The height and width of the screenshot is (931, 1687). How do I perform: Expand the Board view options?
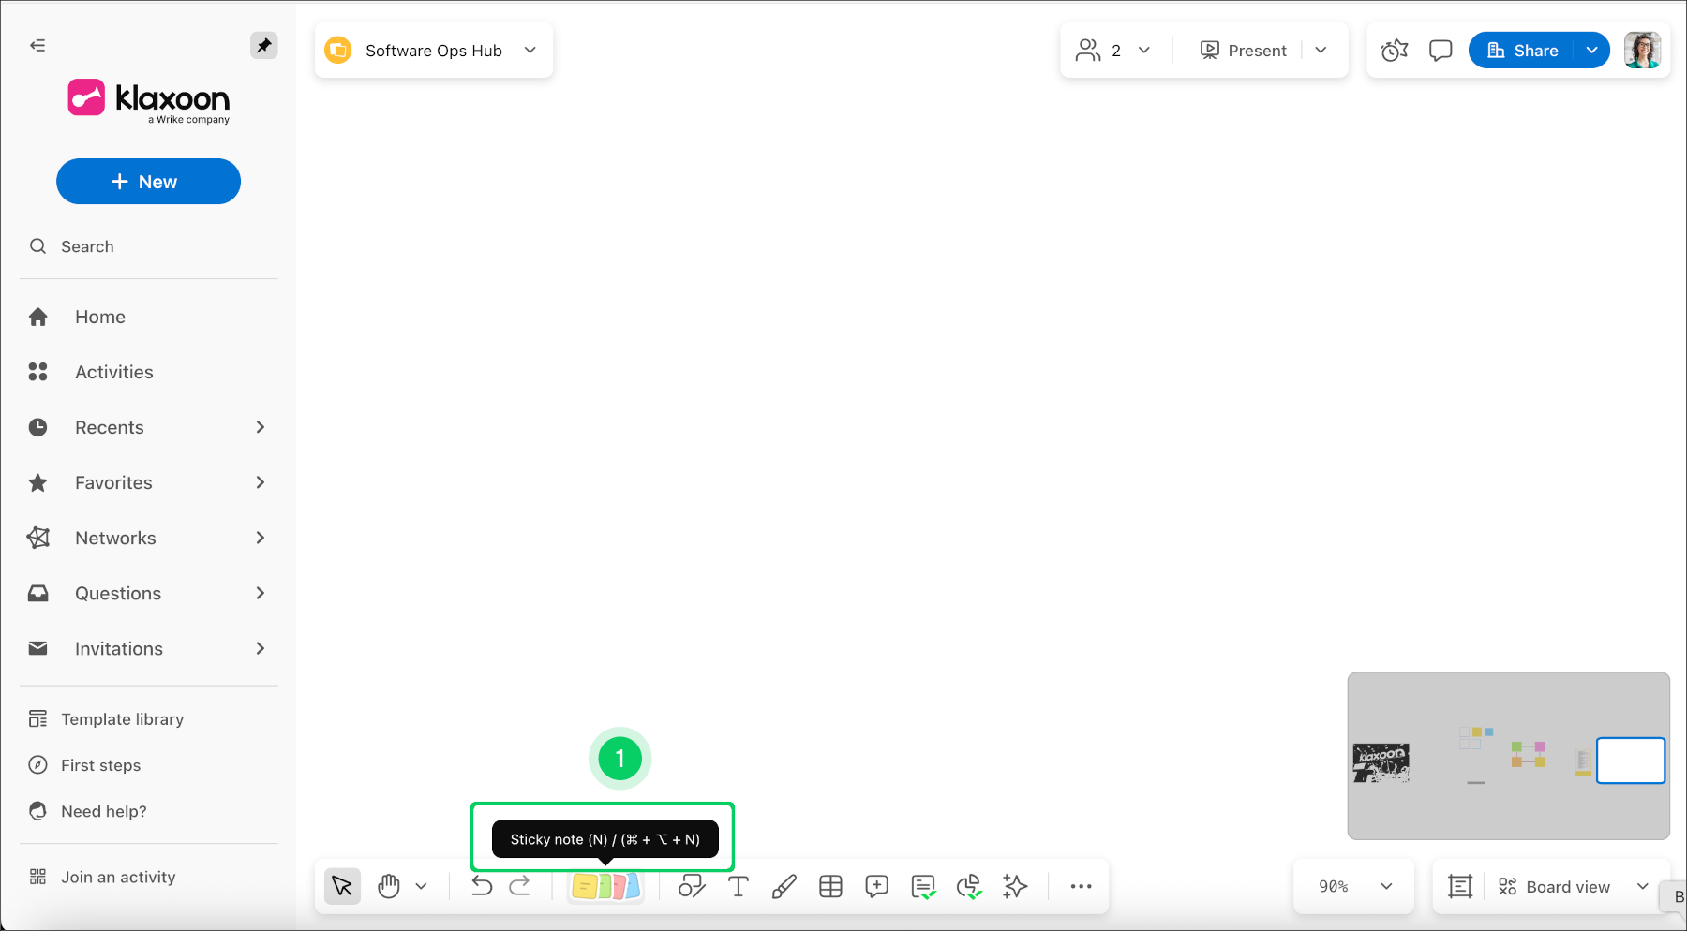click(1642, 886)
